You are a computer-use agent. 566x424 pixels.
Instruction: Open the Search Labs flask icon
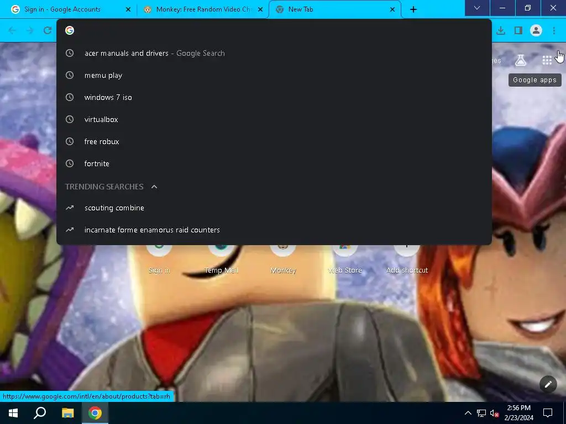521,60
